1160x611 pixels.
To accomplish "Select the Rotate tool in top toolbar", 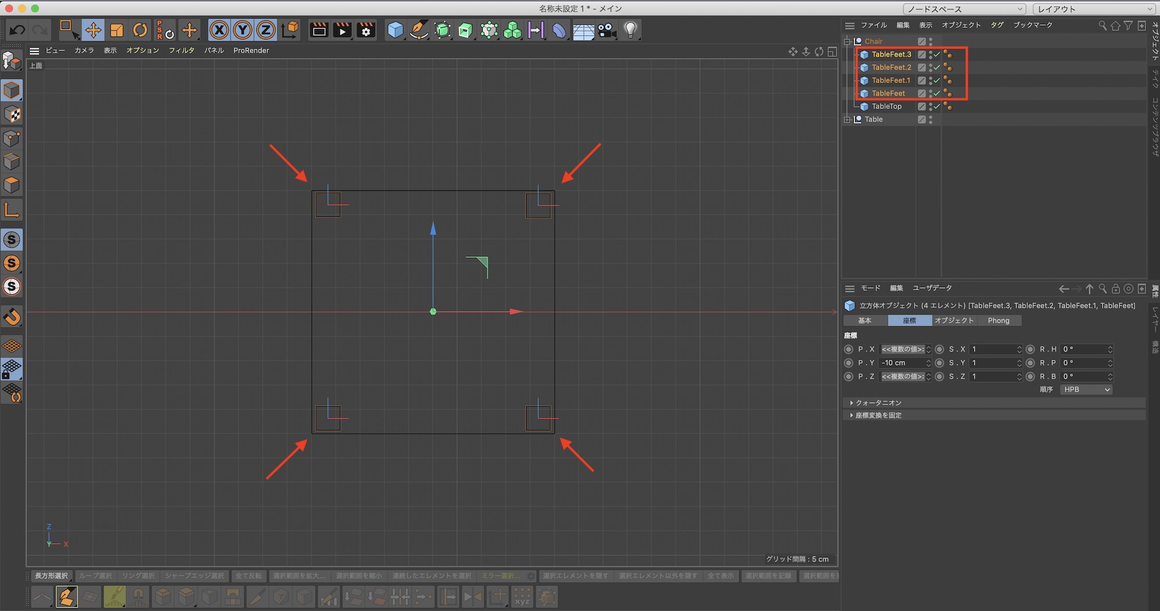I will pyautogui.click(x=140, y=30).
